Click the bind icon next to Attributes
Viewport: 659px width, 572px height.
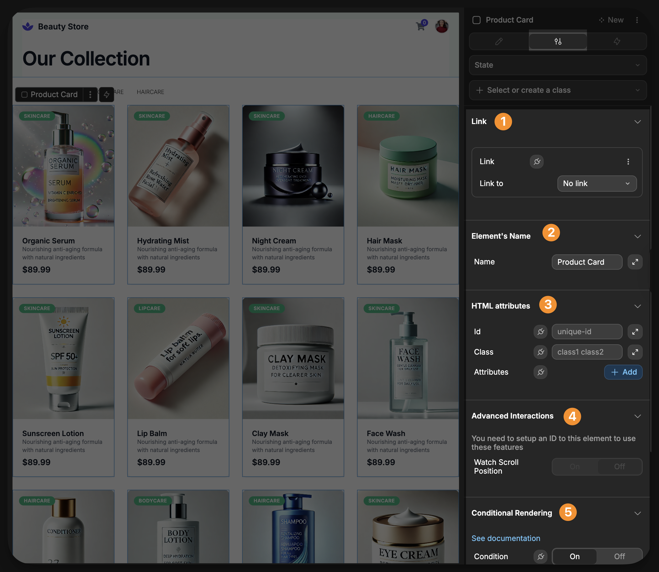(x=540, y=372)
